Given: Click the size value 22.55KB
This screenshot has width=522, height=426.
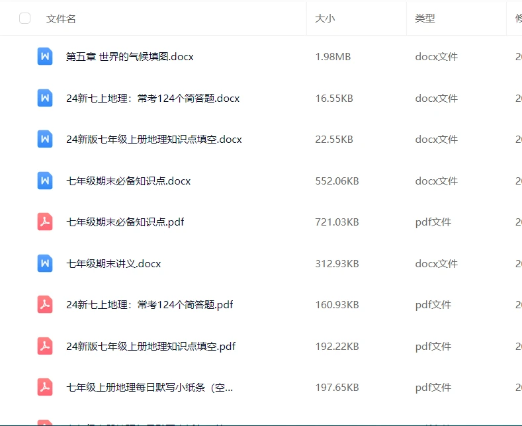Looking at the screenshot, I should point(334,140).
